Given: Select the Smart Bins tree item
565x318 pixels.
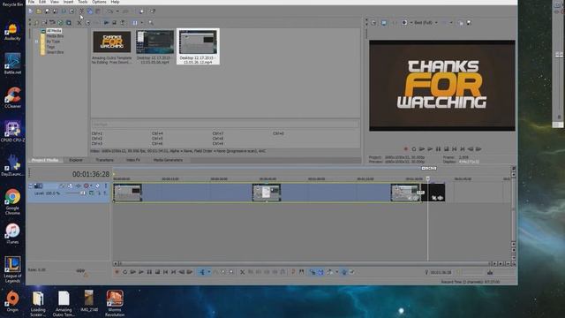Looking at the screenshot, I should coord(55,52).
